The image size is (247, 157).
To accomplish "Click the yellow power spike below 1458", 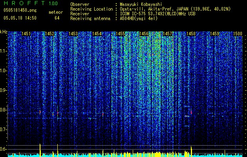I will click(x=191, y=152).
